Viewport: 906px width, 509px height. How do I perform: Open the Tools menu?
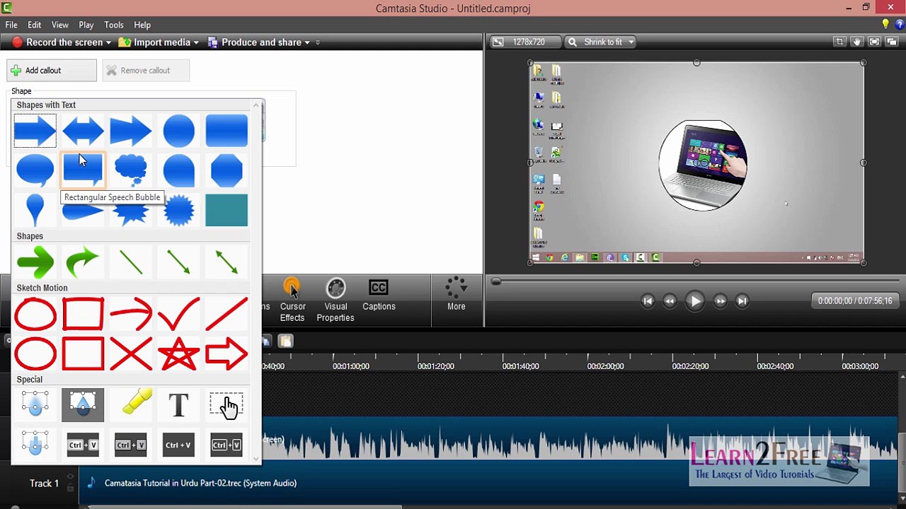click(114, 25)
